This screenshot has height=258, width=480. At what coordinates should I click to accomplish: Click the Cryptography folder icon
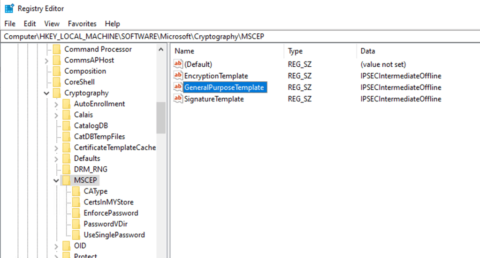57,93
